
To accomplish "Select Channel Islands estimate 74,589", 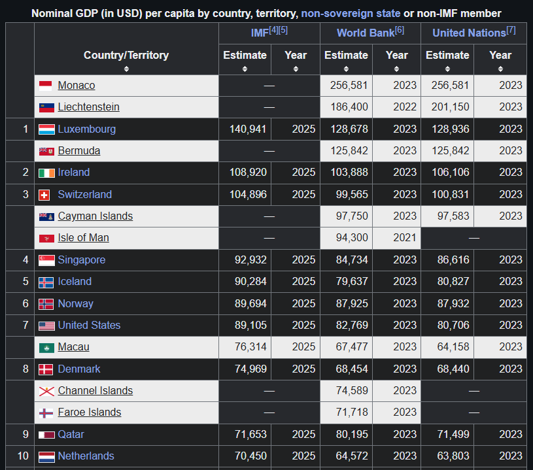I will coord(352,391).
